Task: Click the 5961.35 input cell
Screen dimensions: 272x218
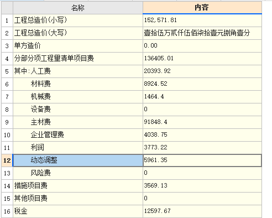Action: coord(202,160)
